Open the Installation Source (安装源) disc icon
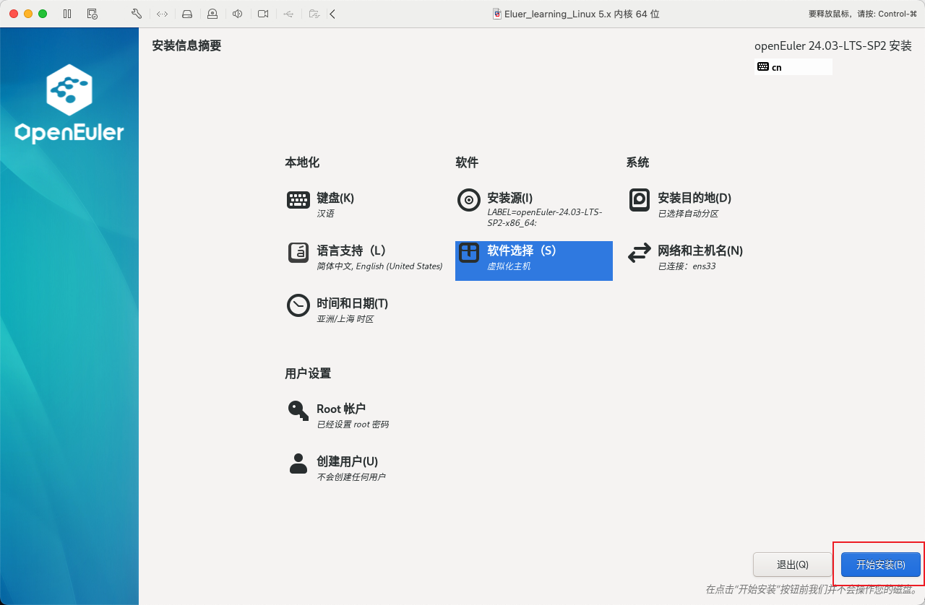 point(469,200)
